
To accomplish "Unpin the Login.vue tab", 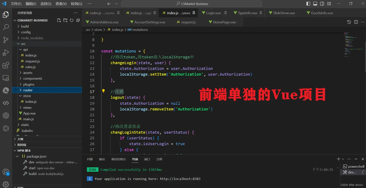I will tap(225, 13).
